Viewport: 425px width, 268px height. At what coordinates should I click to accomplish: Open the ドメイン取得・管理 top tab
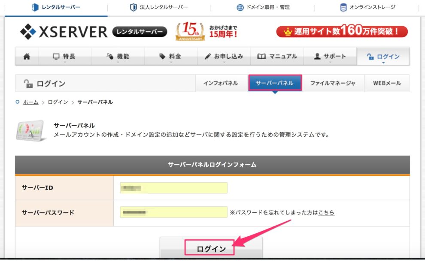[x=263, y=7]
